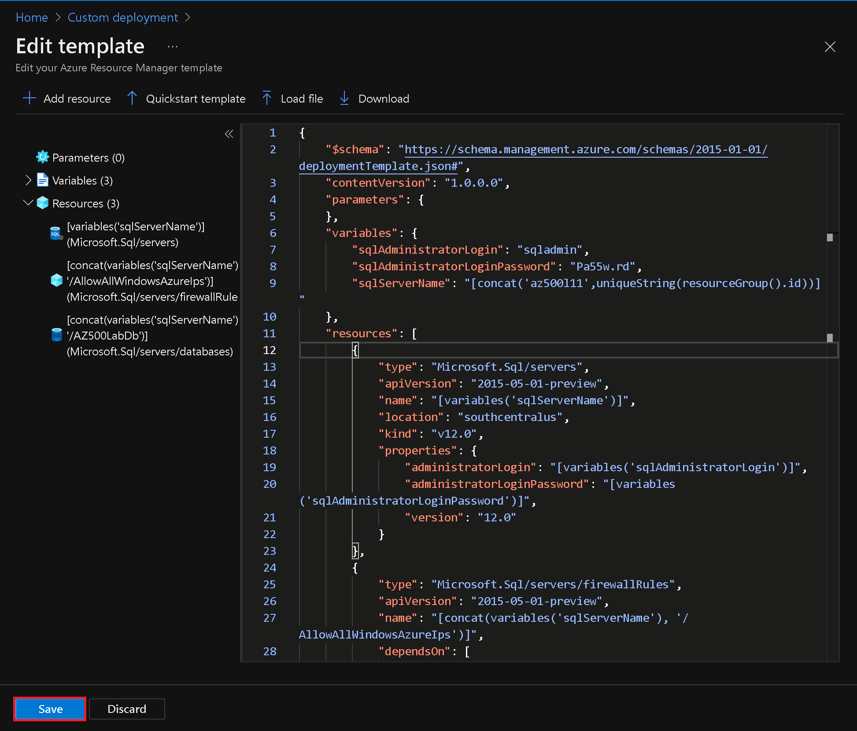Click the firewall rule cube icon

point(57,281)
